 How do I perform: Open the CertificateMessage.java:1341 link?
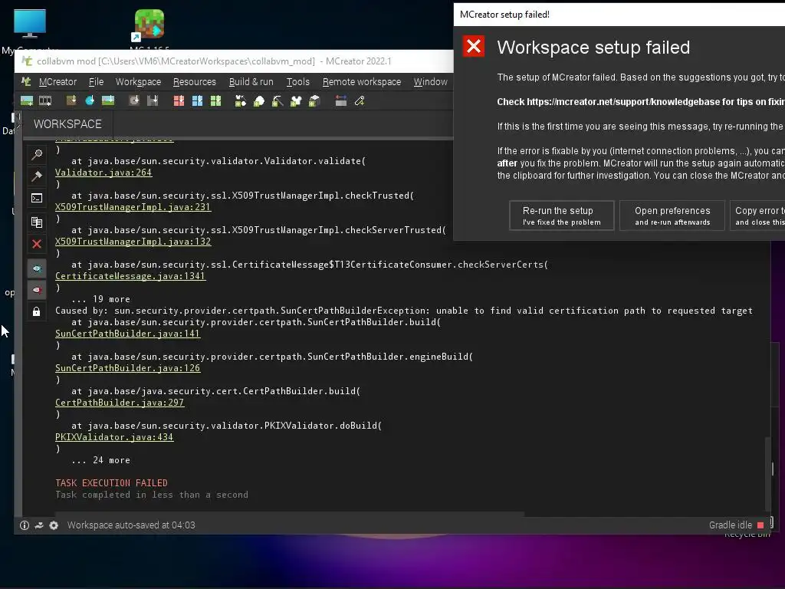[x=130, y=276]
